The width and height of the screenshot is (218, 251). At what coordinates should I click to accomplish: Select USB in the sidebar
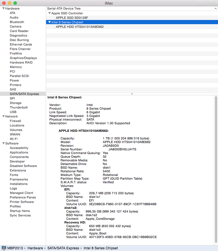click(x=13, y=112)
